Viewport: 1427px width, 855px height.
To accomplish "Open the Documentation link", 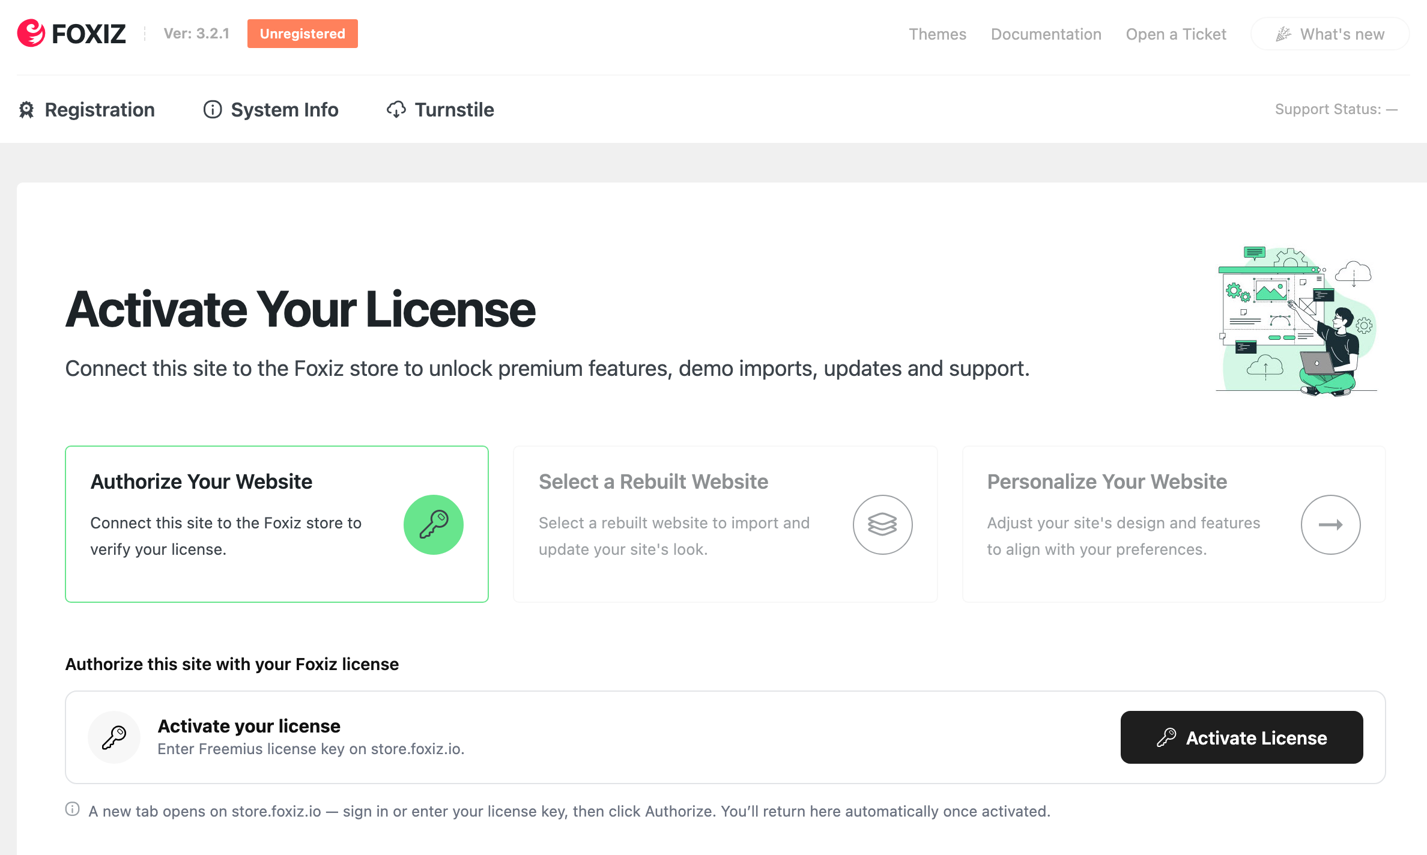I will point(1046,34).
